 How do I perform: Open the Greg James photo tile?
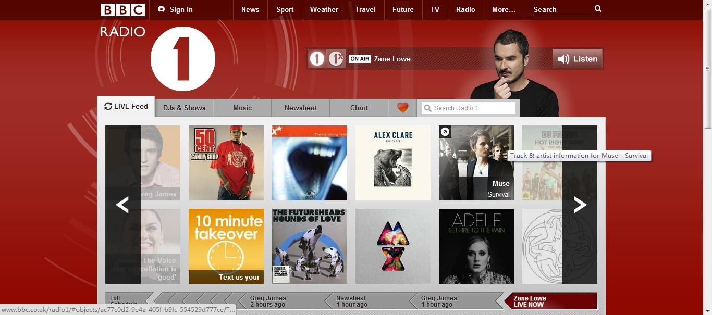click(143, 163)
